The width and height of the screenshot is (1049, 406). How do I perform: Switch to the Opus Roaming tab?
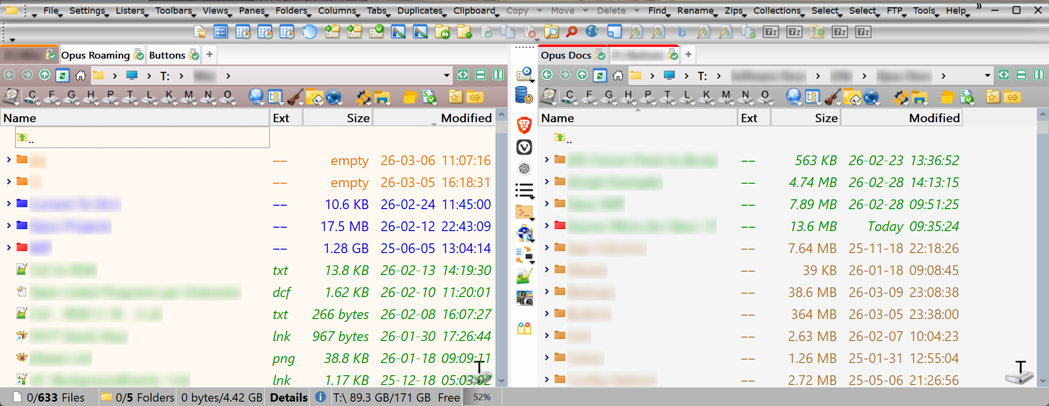[95, 55]
